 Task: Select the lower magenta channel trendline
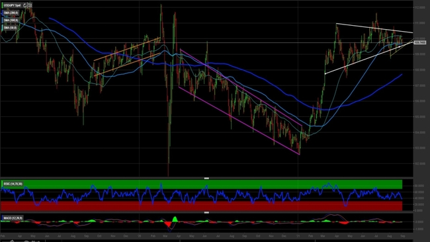tap(239, 120)
